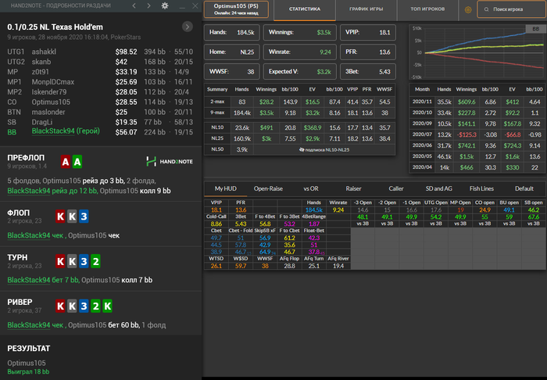
Task: Click the WWSF 38 stat box
Action: pyautogui.click(x=231, y=71)
